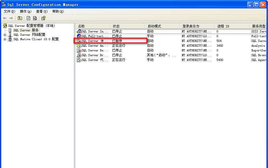Click 手动 start mode of Full-text service
Viewport: 268px width, 168px height.
pos(150,36)
